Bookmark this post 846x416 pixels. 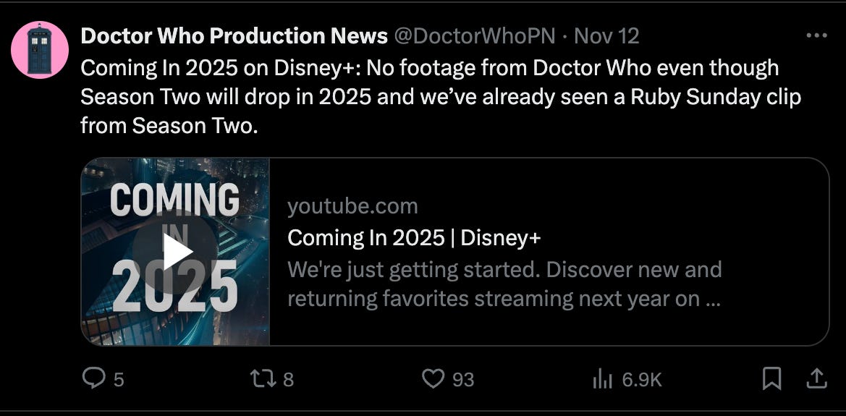(x=771, y=378)
